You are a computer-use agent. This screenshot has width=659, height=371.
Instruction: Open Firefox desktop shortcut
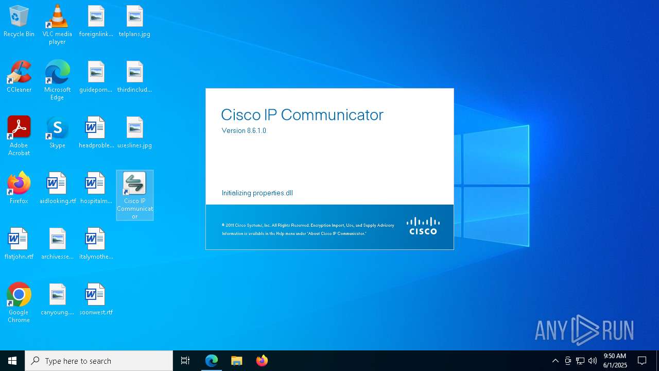click(x=19, y=189)
